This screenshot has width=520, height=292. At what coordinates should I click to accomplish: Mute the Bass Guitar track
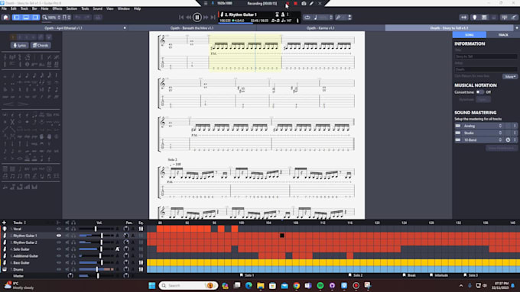coord(67,262)
